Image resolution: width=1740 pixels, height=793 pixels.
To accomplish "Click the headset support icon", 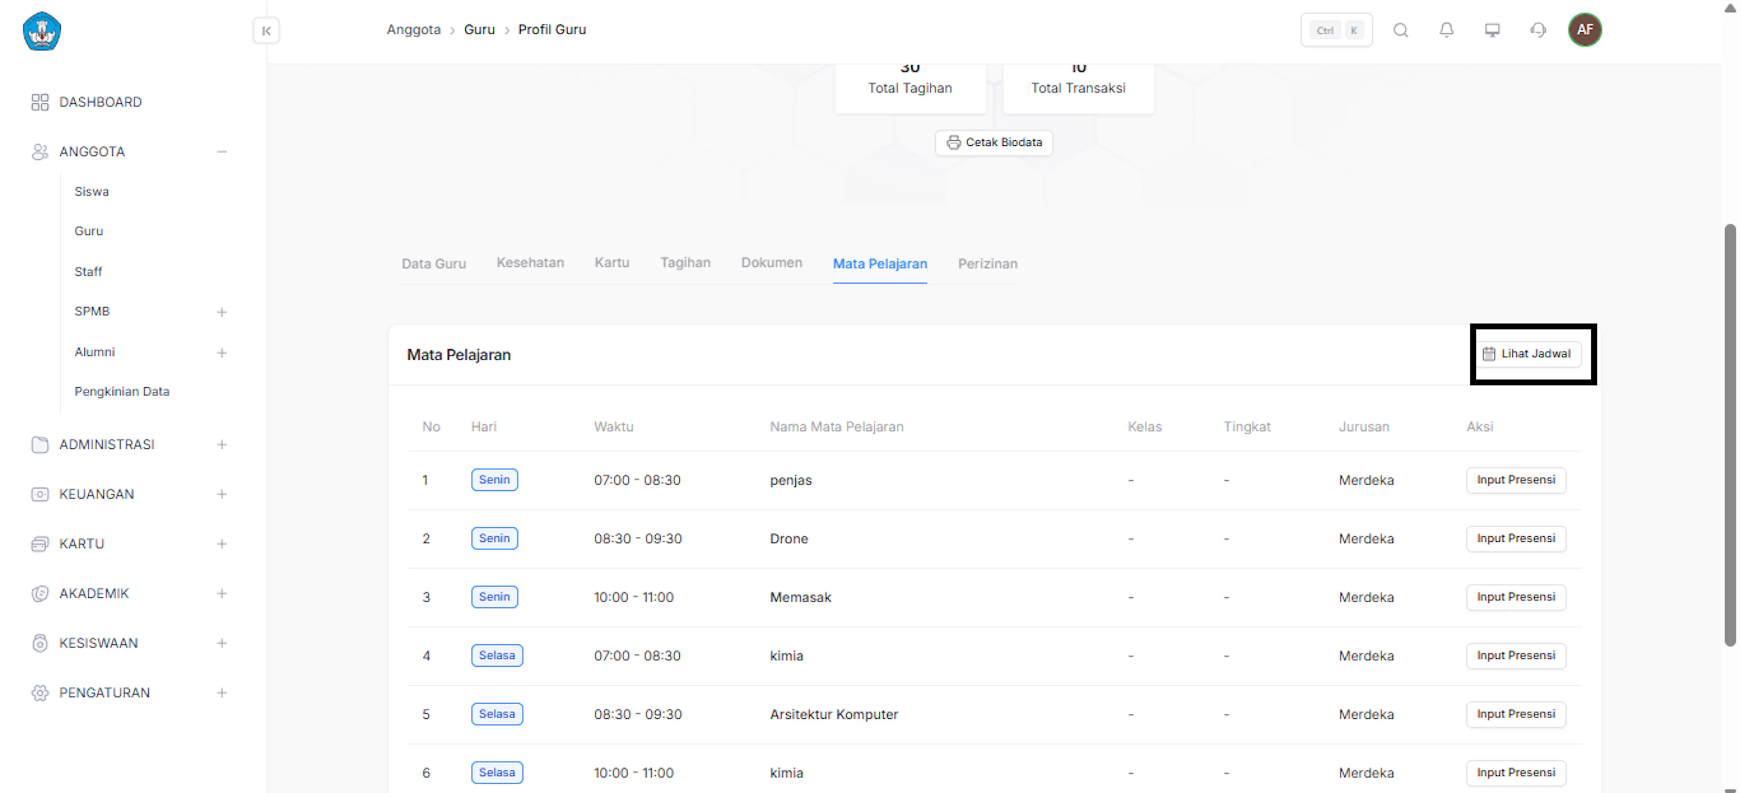I will (1538, 30).
